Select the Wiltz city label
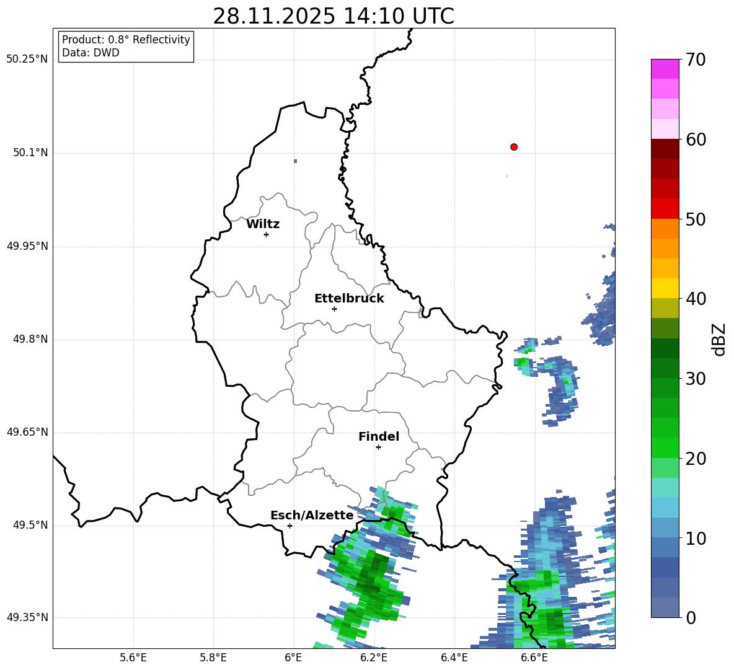This screenshot has height=670, width=734. 263,224
